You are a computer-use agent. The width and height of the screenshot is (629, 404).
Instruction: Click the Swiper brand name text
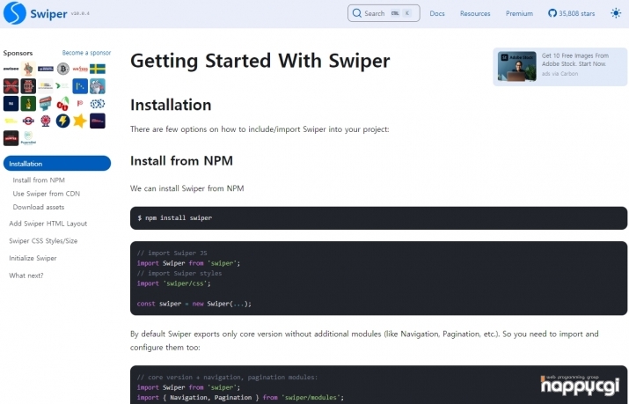[48, 13]
